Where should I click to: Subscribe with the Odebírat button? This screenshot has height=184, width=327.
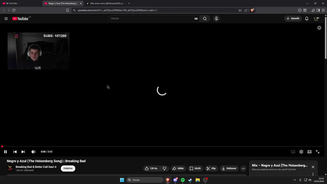point(68,168)
